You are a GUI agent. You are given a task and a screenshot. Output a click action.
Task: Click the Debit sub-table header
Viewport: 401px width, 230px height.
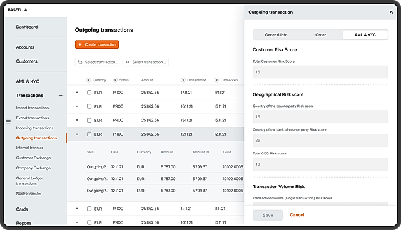click(x=227, y=152)
